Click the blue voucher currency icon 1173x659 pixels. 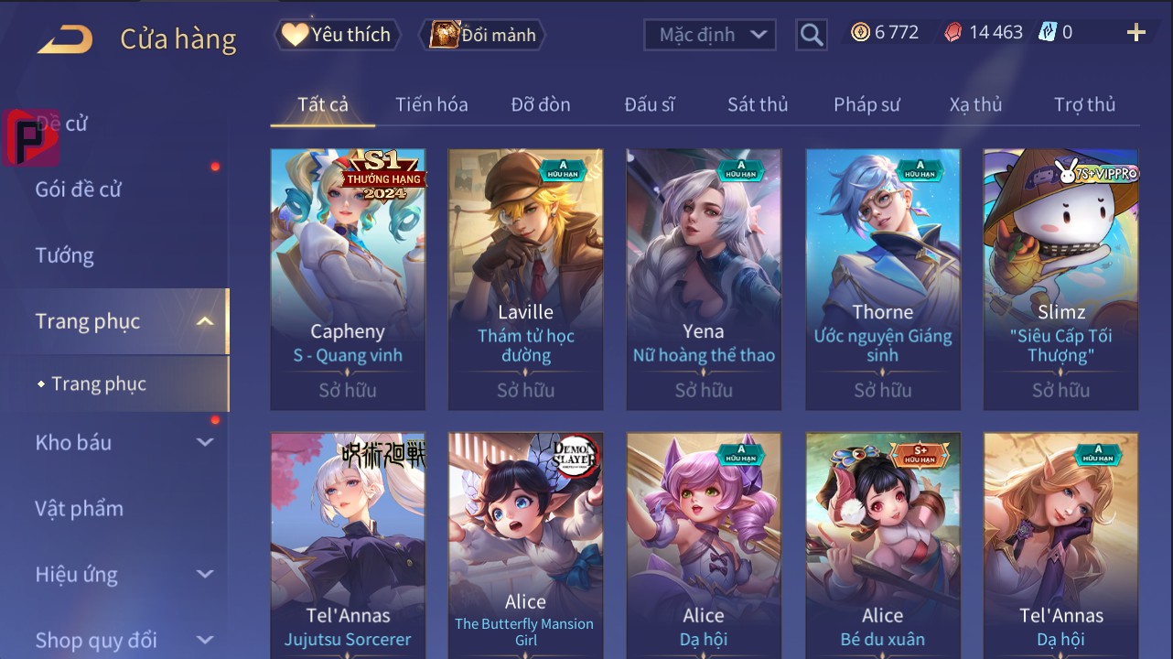click(x=1048, y=33)
